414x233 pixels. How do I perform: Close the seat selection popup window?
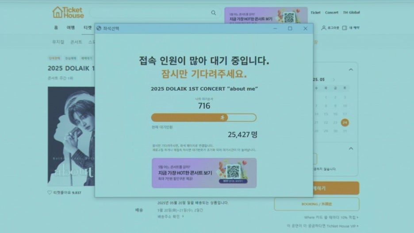(305, 28)
